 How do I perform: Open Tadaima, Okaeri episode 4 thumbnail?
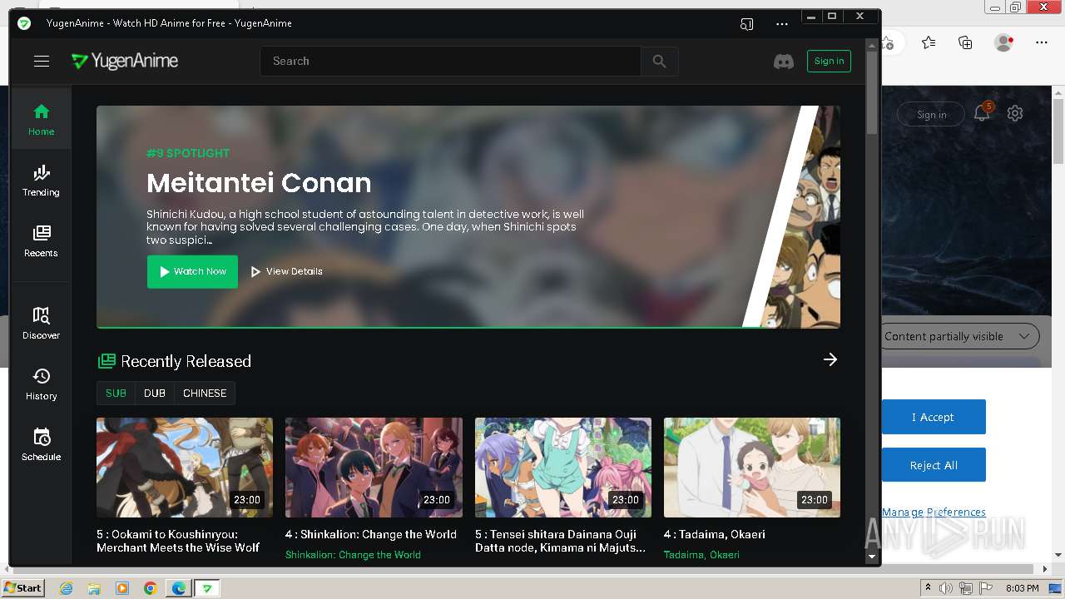click(x=752, y=468)
